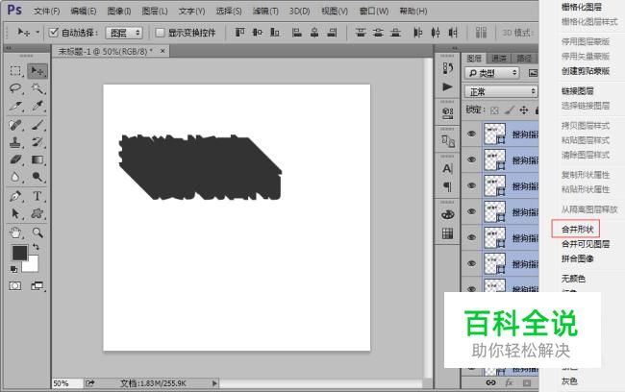The width and height of the screenshot is (625, 392).
Task: Select the Path Selection tool
Action: coord(15,213)
